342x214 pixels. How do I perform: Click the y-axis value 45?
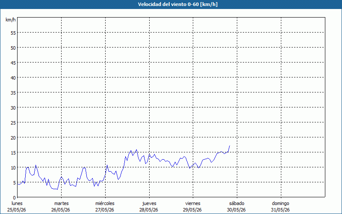point(13,63)
